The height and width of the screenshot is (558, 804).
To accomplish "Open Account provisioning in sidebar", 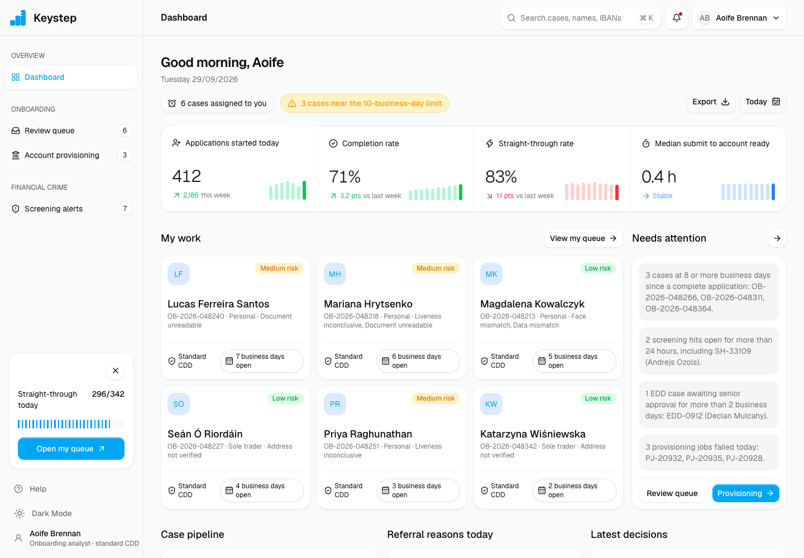I will pyautogui.click(x=71, y=155).
